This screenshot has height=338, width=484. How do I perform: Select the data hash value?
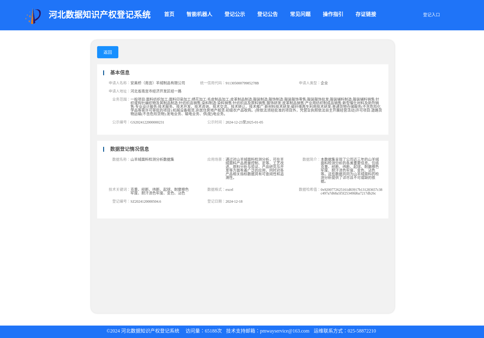[351, 191]
